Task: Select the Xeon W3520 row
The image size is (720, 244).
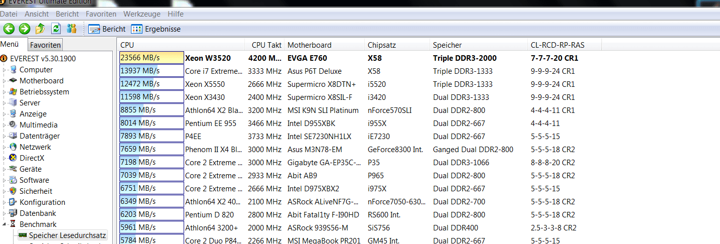Action: click(x=360, y=58)
